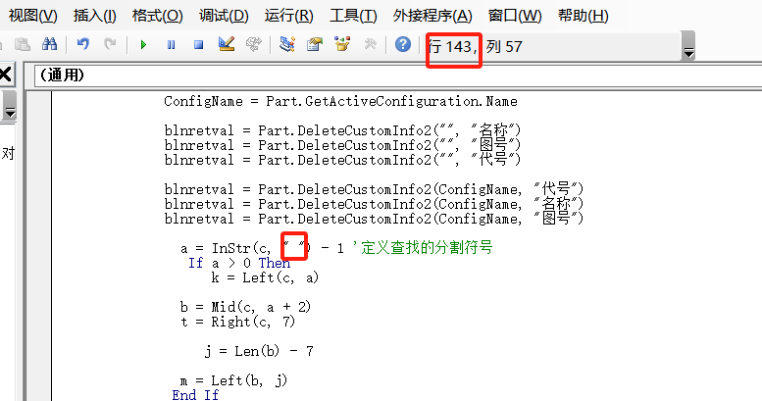Click the 'If a > 0 Then' line
Screen dimensions: 762x401
point(239,263)
